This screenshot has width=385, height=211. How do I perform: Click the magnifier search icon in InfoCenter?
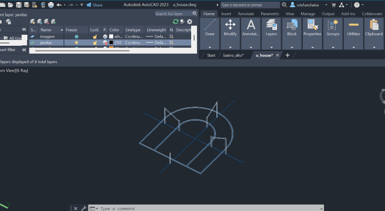tap(284, 5)
